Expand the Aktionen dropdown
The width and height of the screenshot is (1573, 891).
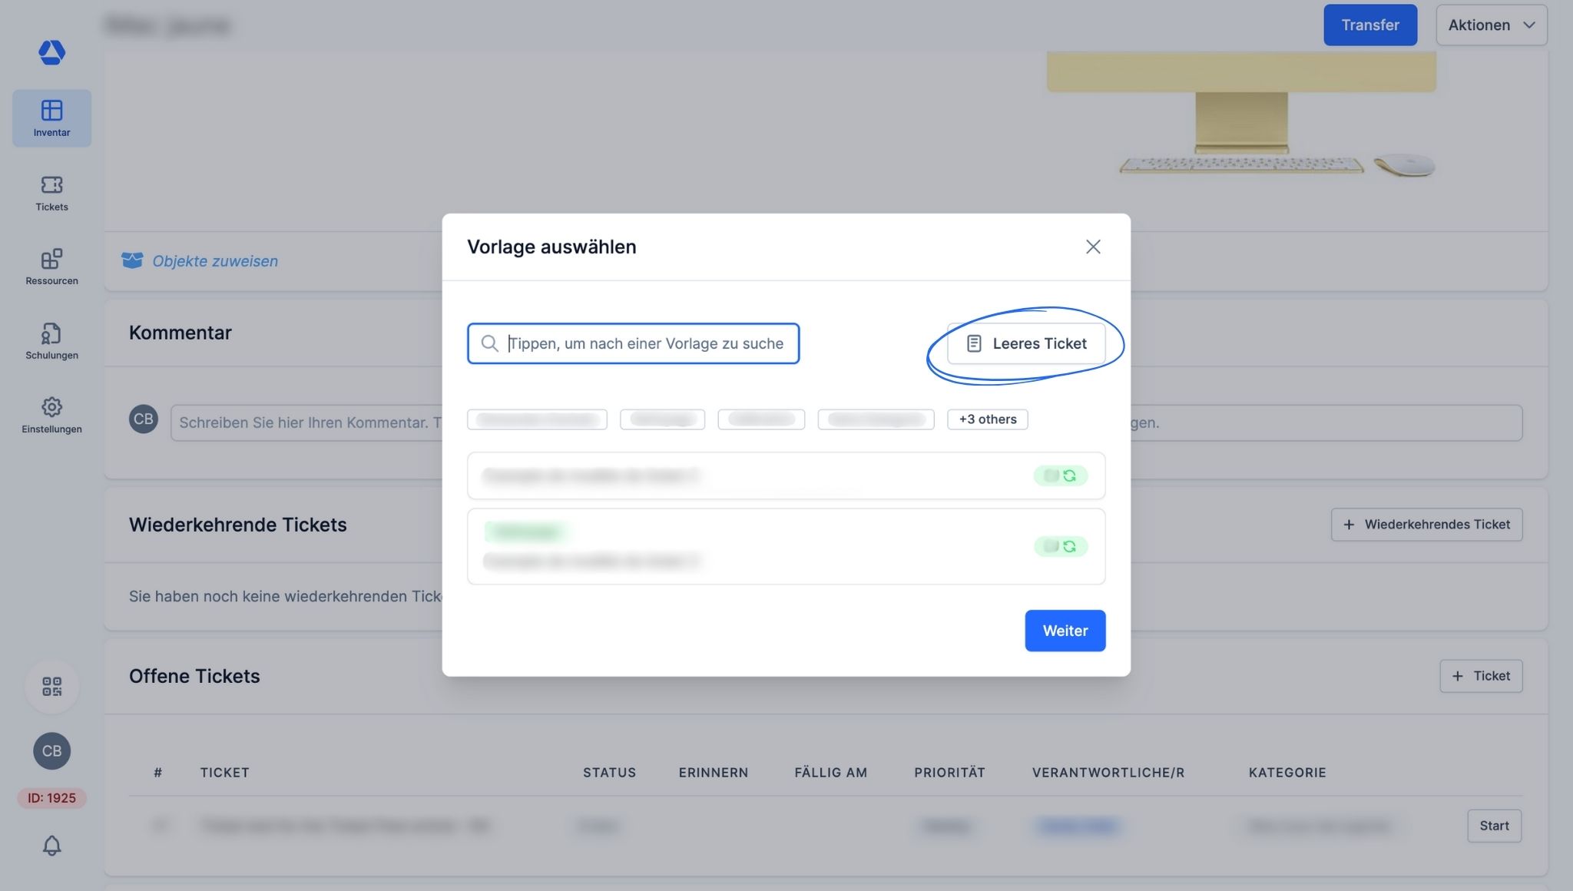coord(1491,25)
